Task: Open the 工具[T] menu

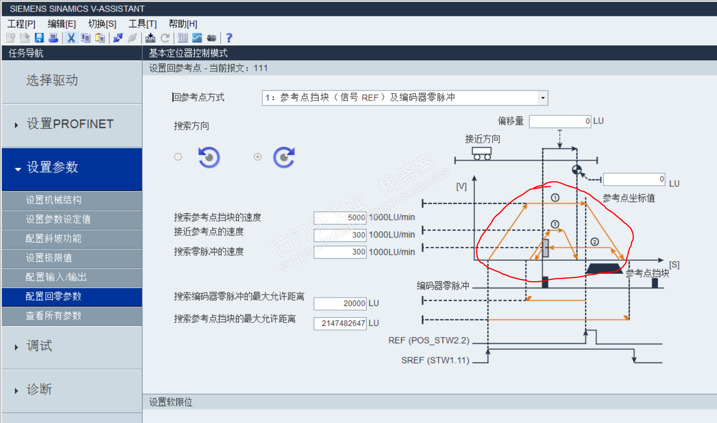Action: (x=142, y=24)
